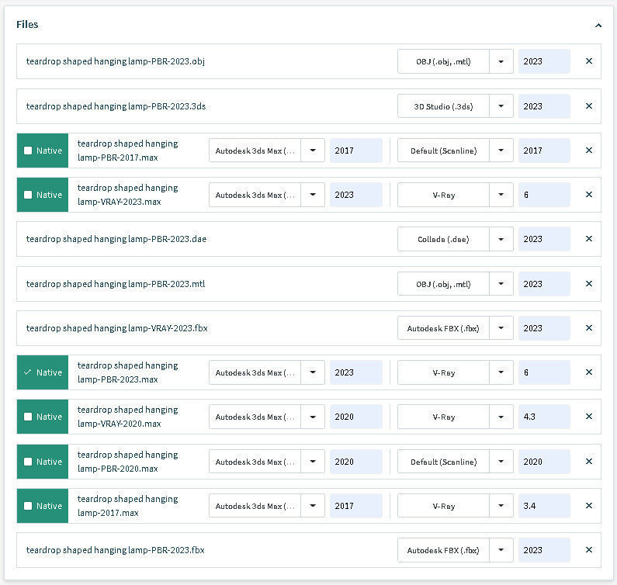Remove the lamp-PBR-2023.dae file row
617x585 pixels.
[x=588, y=239]
